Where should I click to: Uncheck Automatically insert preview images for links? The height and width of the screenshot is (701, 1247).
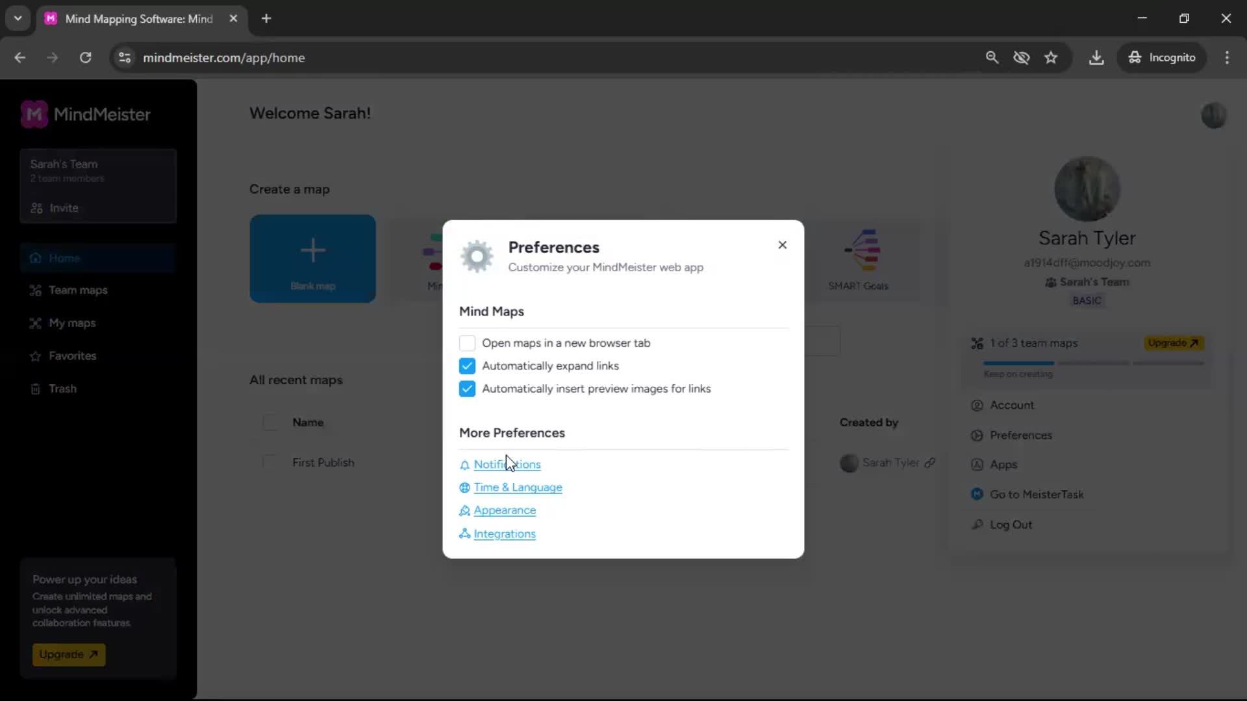pyautogui.click(x=467, y=389)
